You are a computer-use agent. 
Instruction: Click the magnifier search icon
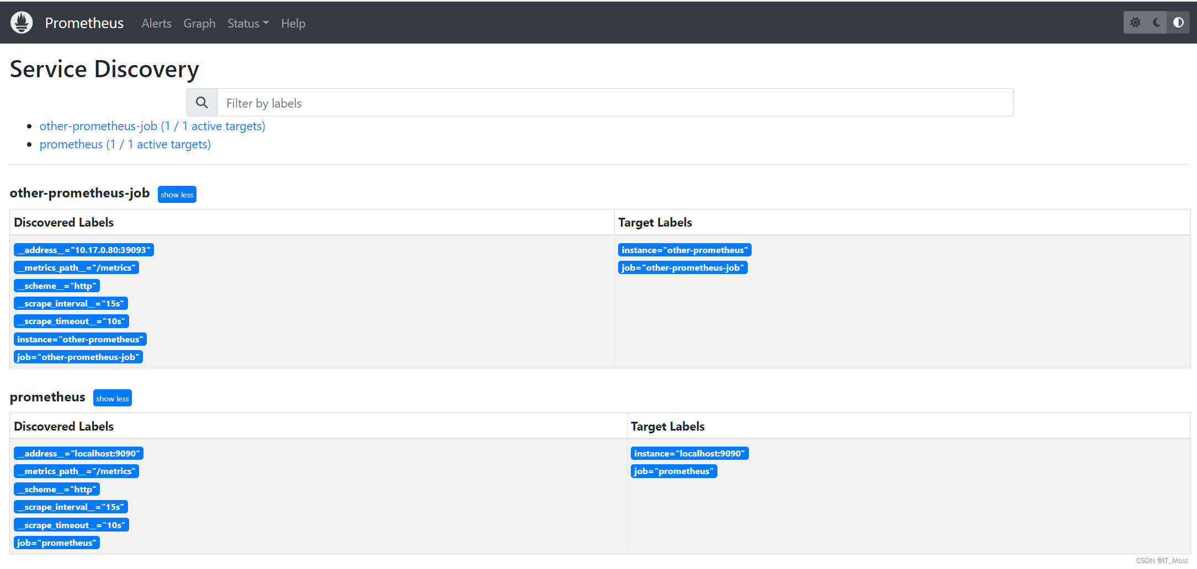click(202, 103)
